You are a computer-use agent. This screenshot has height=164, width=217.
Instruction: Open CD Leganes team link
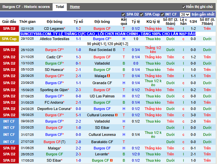pyautogui.click(x=54, y=28)
